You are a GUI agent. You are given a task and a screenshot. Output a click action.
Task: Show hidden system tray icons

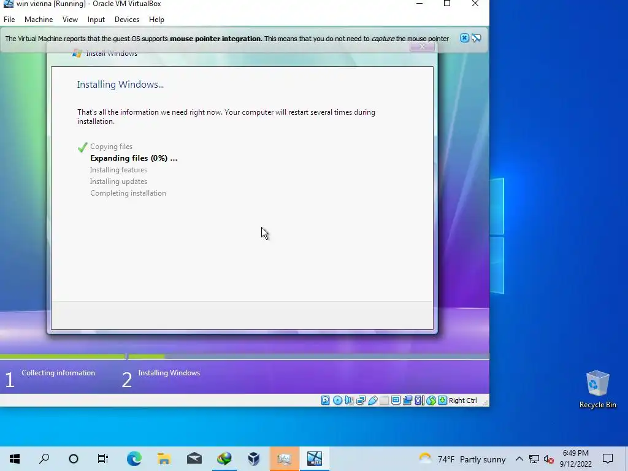519,459
